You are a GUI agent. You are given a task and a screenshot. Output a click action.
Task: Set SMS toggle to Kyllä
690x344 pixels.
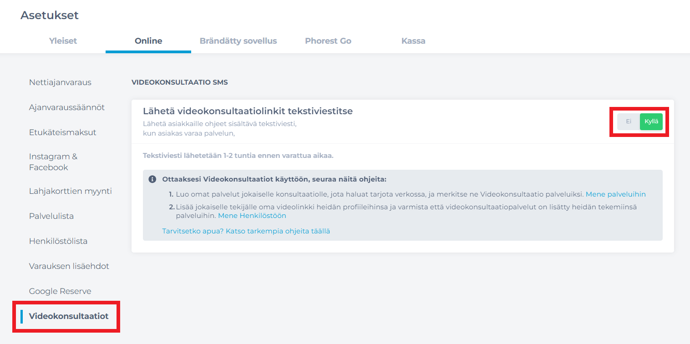[x=651, y=121]
